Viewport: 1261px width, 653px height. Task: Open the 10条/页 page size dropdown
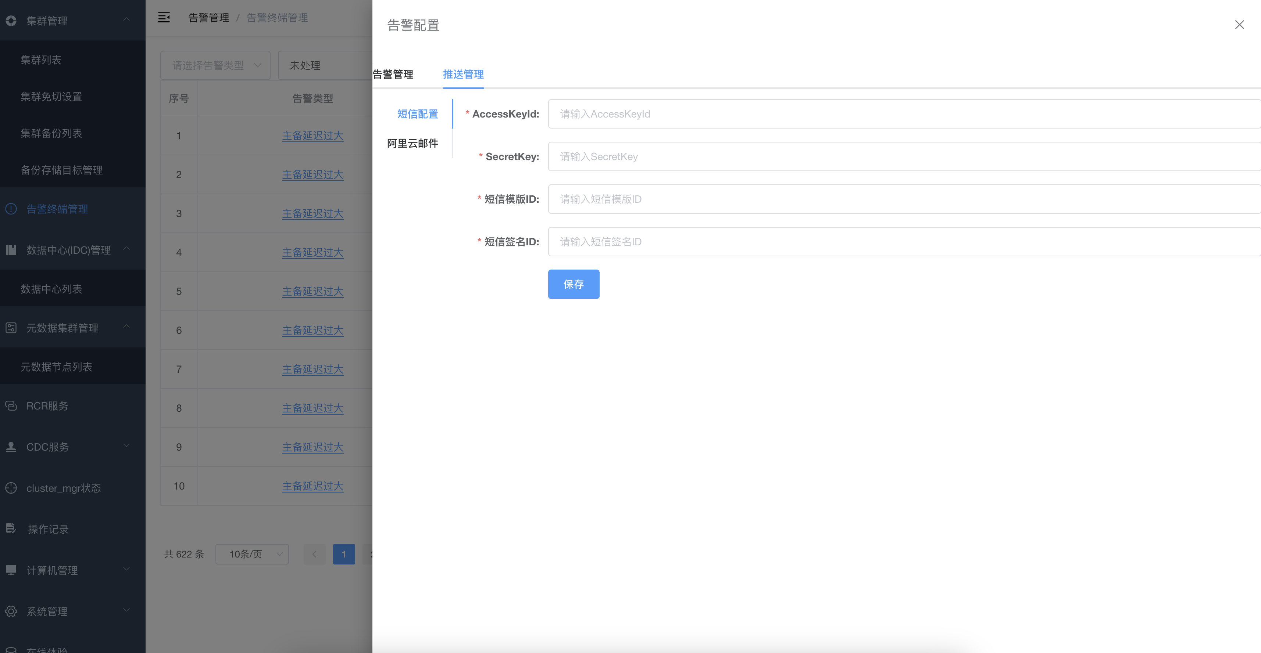(x=251, y=554)
